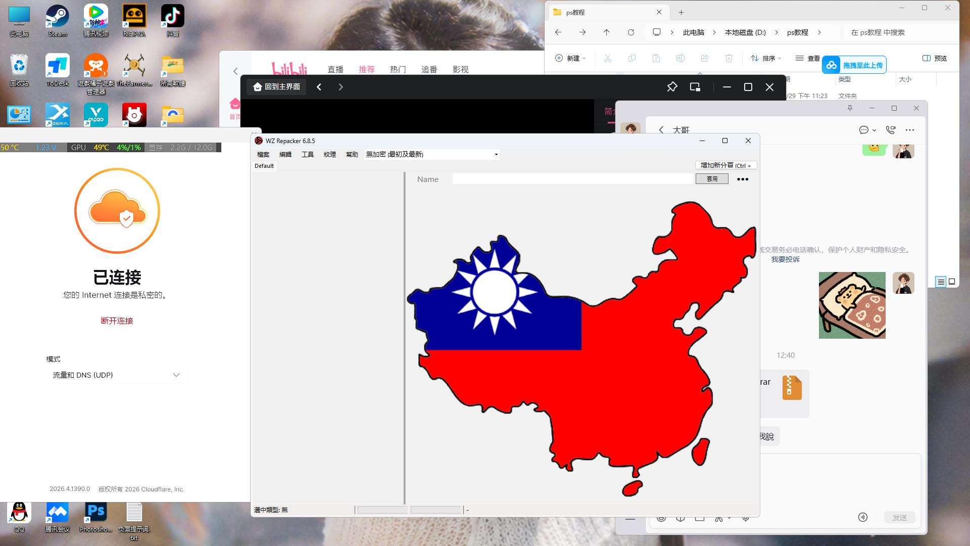Image resolution: width=970 pixels, height=546 pixels.
Task: Toggle the 预览 preview pane in File Explorer
Action: (x=935, y=58)
